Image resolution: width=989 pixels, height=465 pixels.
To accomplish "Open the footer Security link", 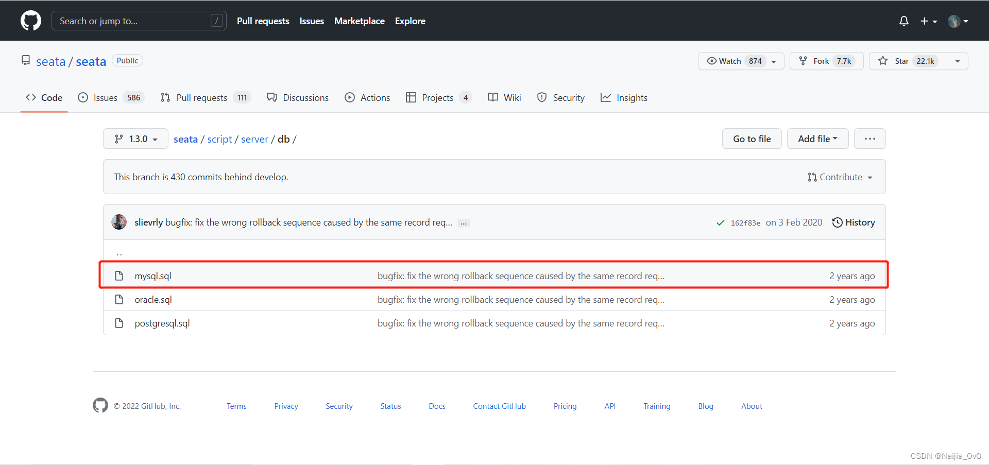I will click(x=339, y=406).
